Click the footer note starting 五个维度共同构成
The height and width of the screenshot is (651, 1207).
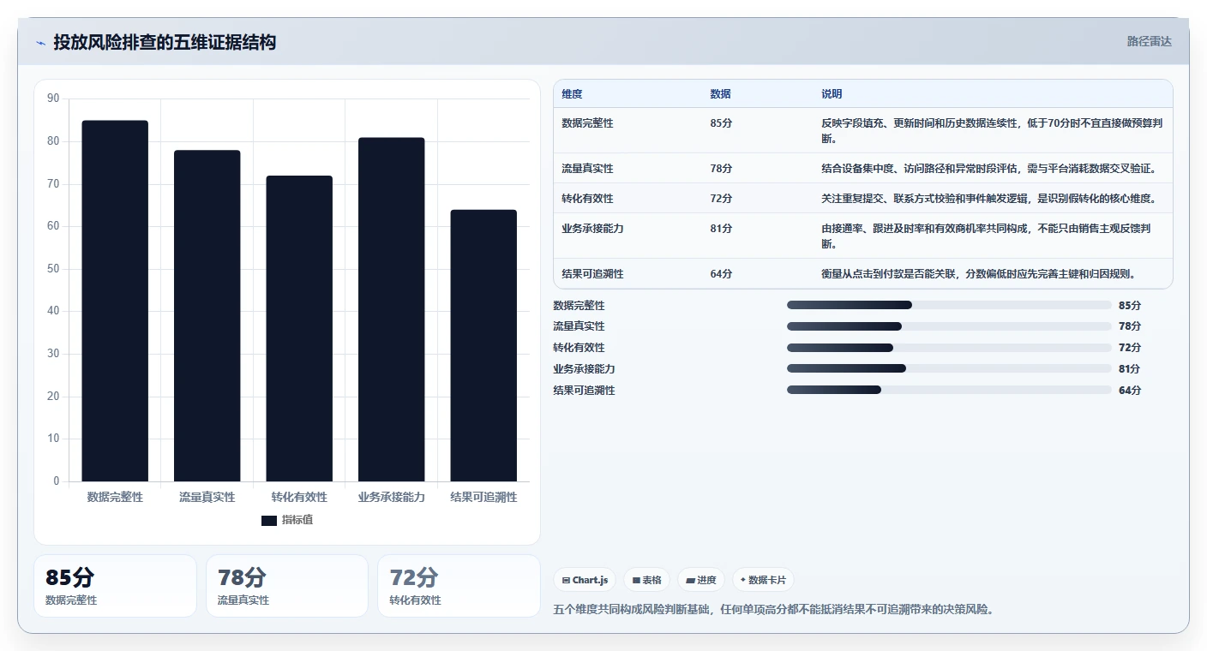coord(773,610)
